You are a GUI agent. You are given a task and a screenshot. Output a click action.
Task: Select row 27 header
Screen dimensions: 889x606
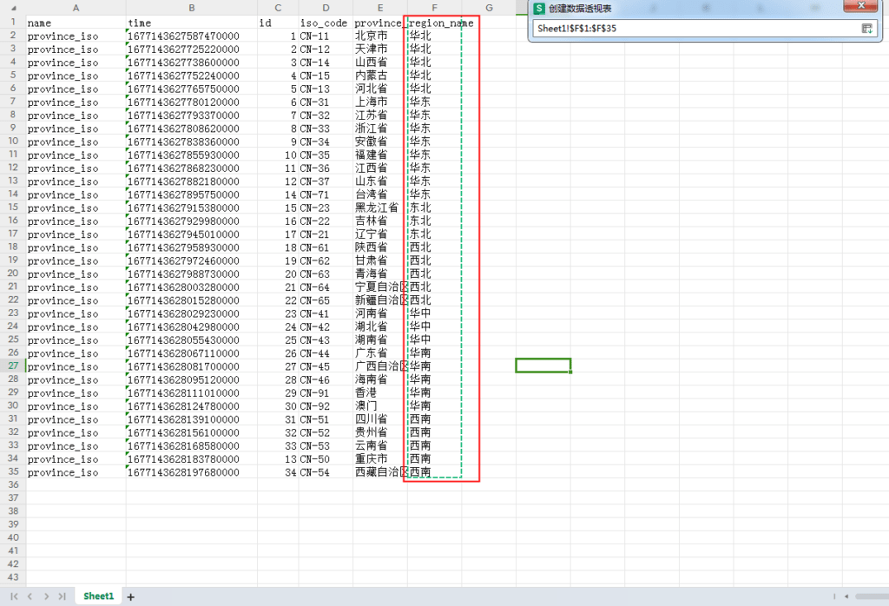click(x=13, y=366)
